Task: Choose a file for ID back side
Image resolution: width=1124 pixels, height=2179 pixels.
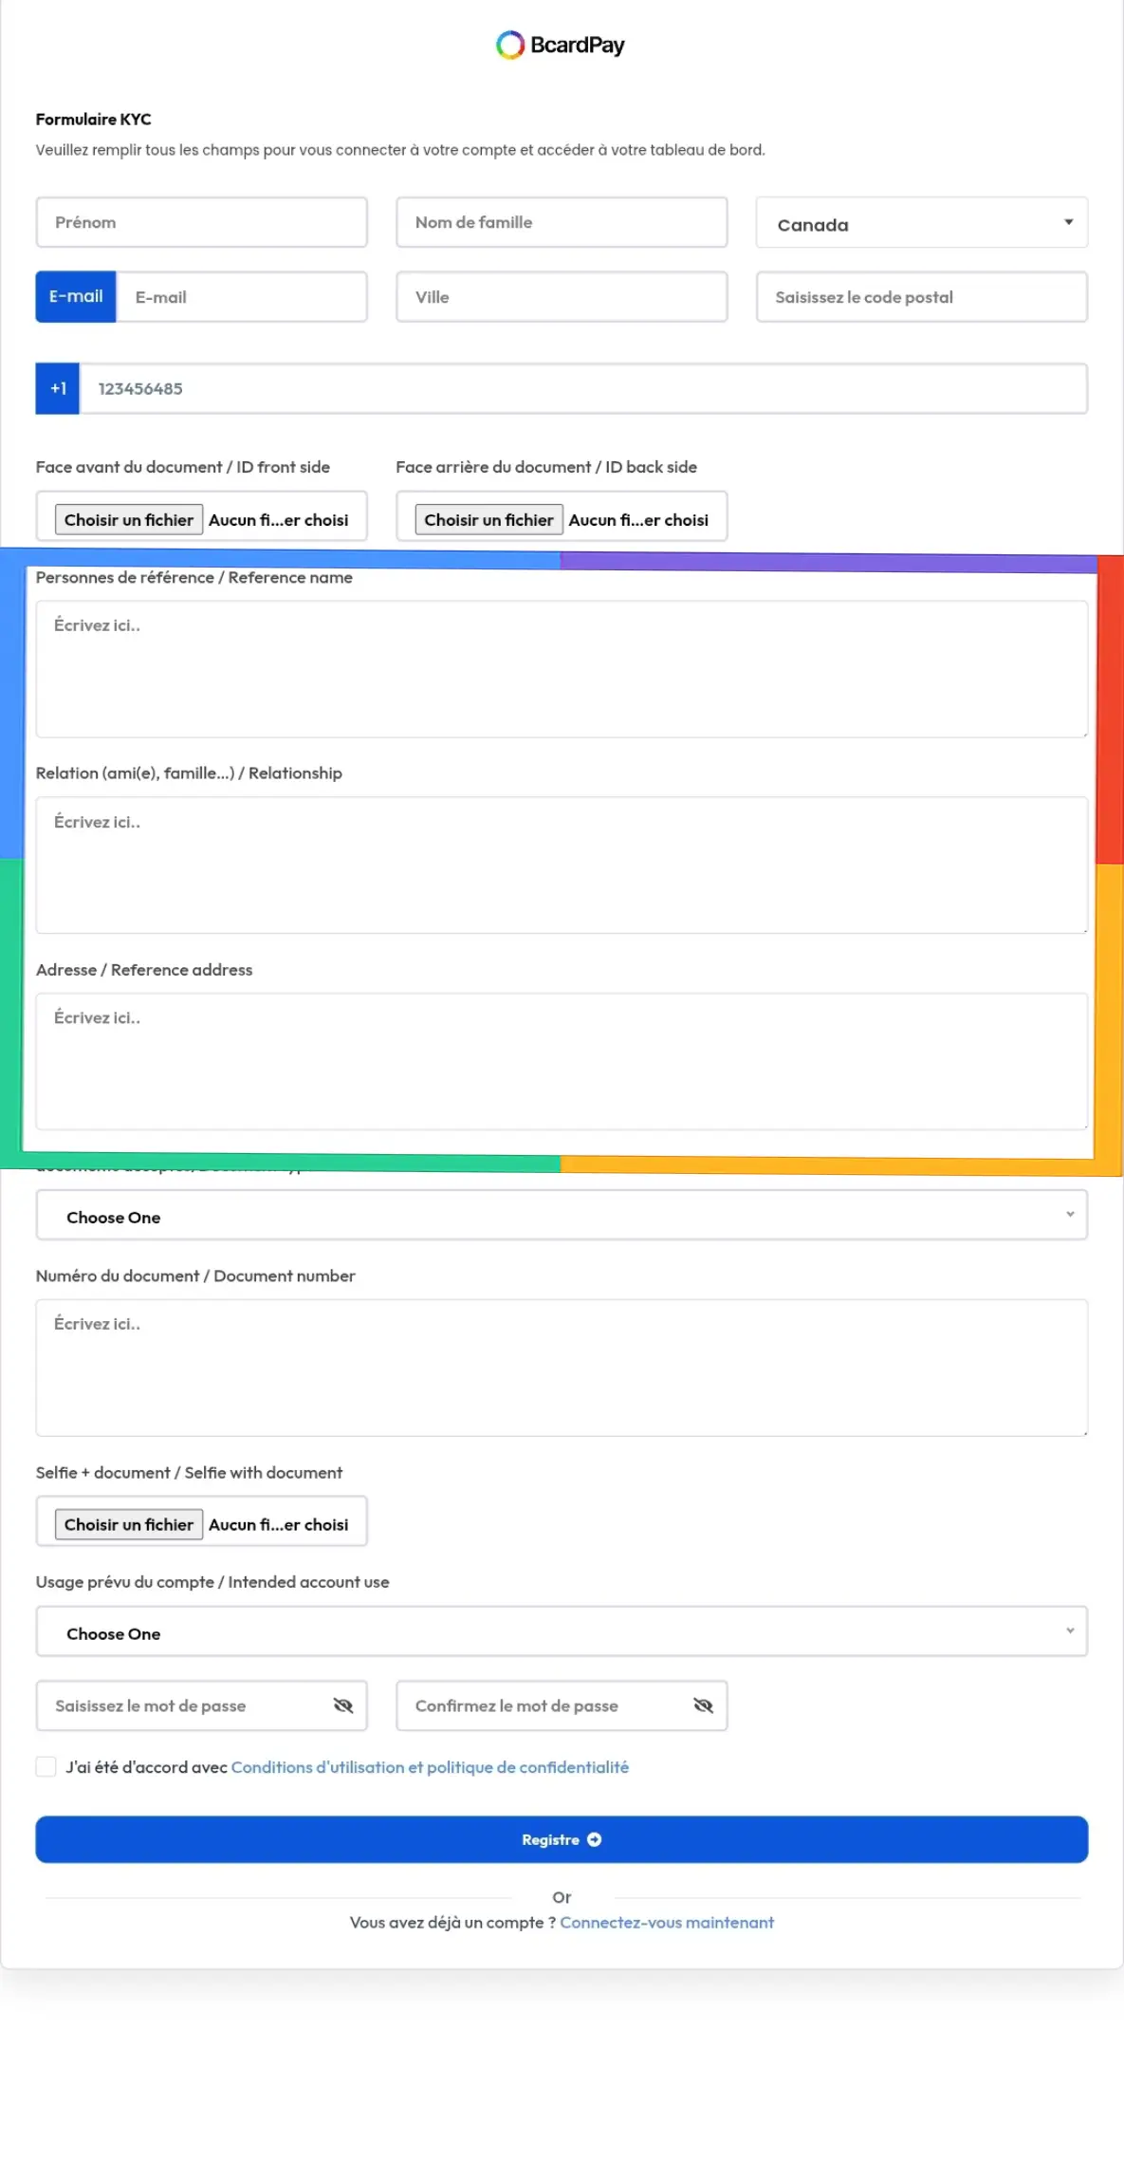Action: coord(488,519)
